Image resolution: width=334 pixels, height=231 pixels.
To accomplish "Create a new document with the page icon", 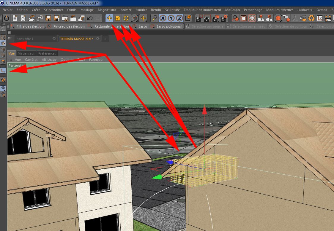I will click(15, 18).
